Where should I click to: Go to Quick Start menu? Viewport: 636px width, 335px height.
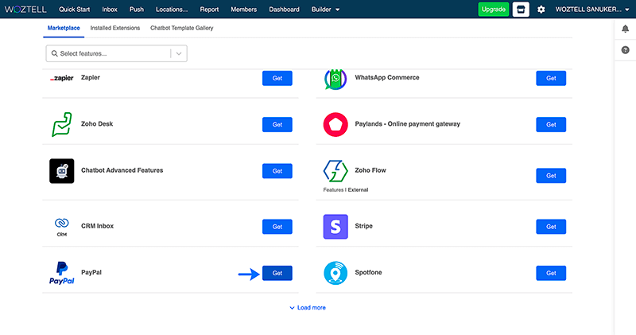74,10
